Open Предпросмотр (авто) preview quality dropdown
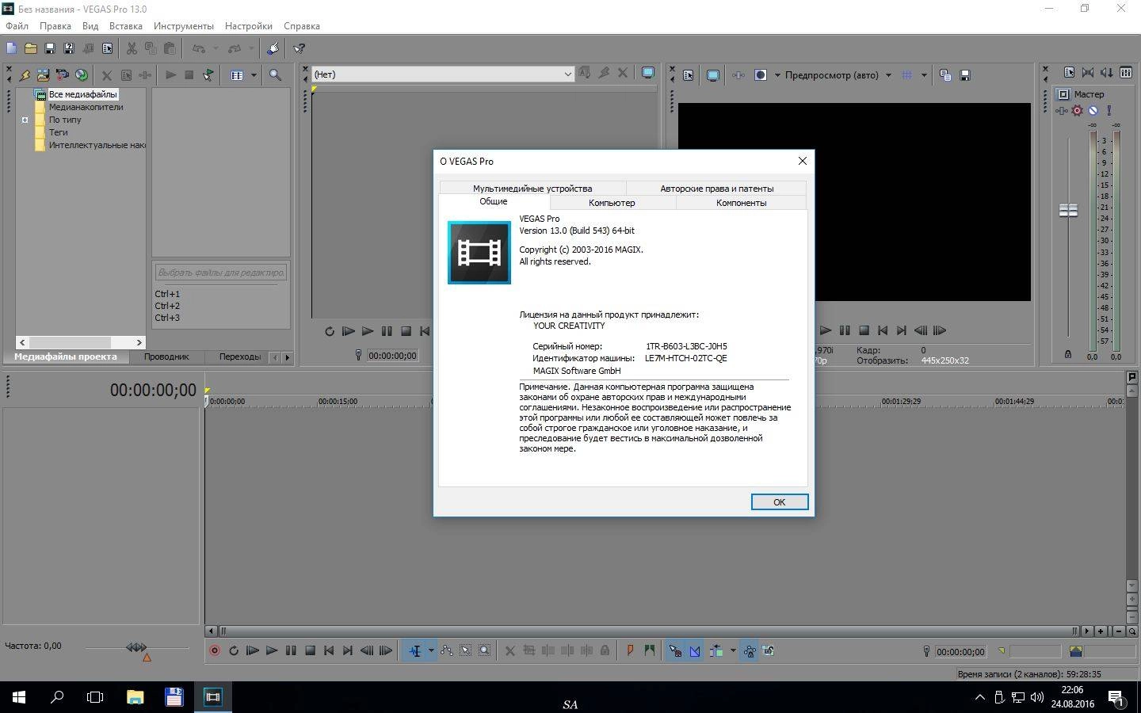The image size is (1141, 713). (x=888, y=75)
